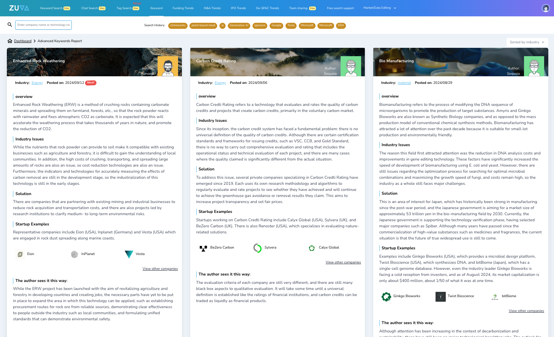This screenshot has height=337, width=554.
Task: Click the Sylvera company logo
Action: (257, 248)
